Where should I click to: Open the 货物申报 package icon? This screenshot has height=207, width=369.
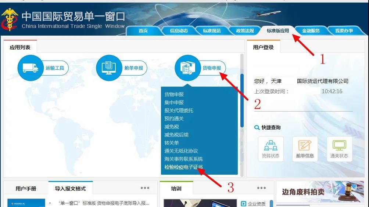click(187, 68)
